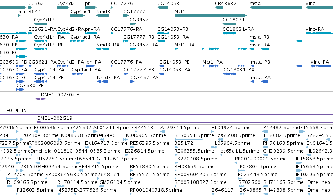The image size is (333, 196).
Task: Click the Cyp4ae1-PA protein label
Action: tap(86, 70)
